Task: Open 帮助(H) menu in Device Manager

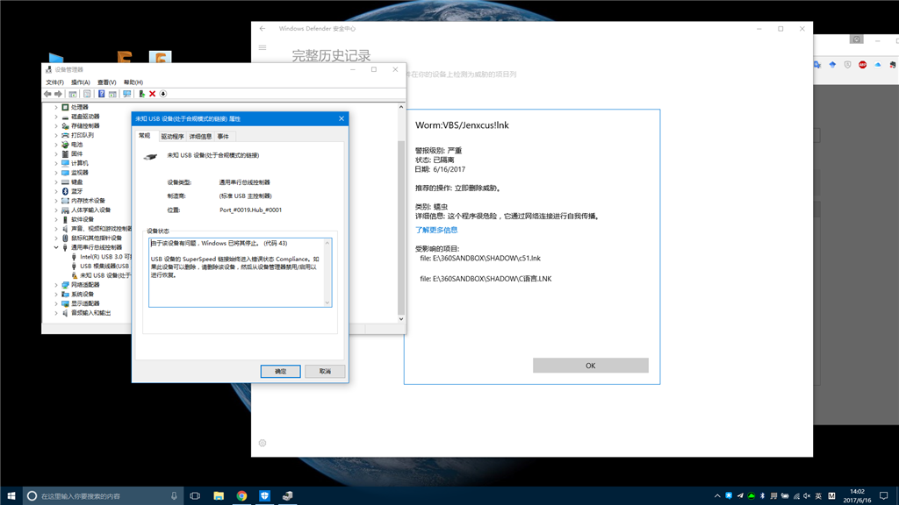Action: point(133,82)
